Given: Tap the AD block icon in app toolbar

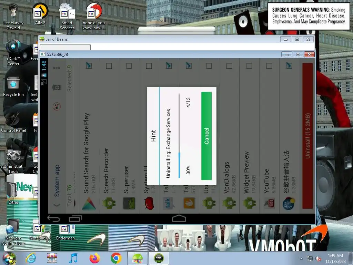Looking at the screenshot, I should pos(57,106).
